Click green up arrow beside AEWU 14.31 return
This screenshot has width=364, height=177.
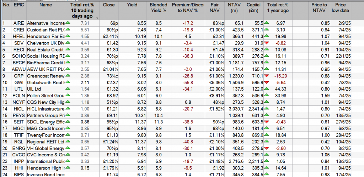tap(267, 69)
